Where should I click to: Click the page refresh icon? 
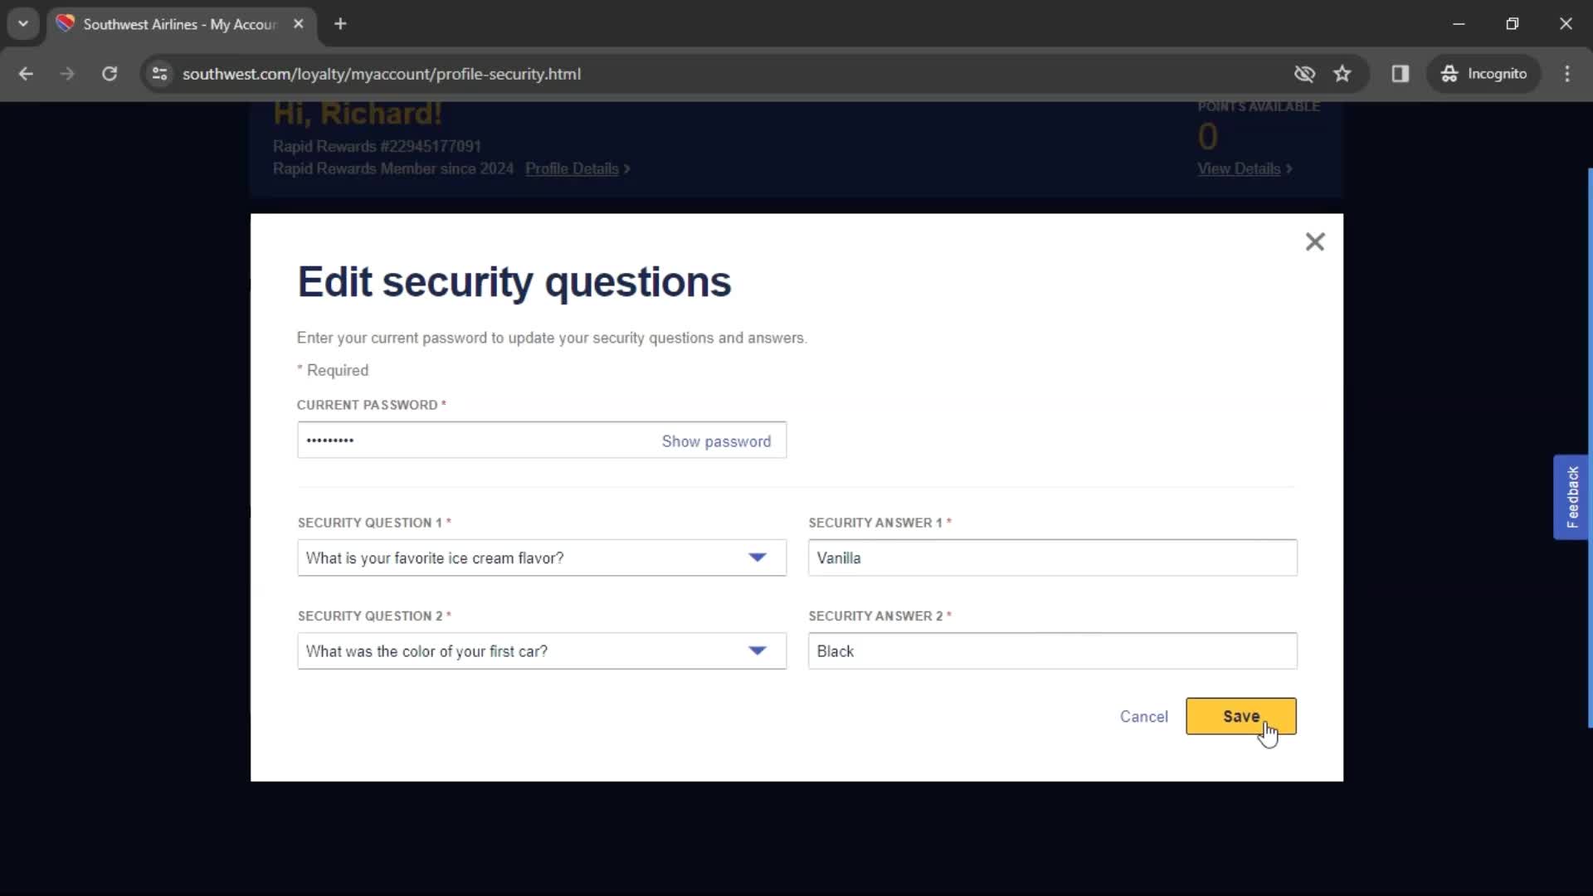pos(109,73)
